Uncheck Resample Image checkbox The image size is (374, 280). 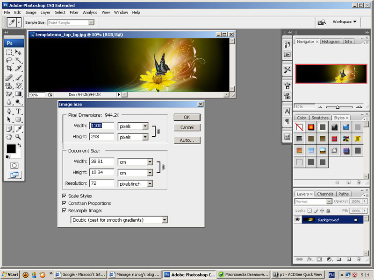(x=64, y=210)
